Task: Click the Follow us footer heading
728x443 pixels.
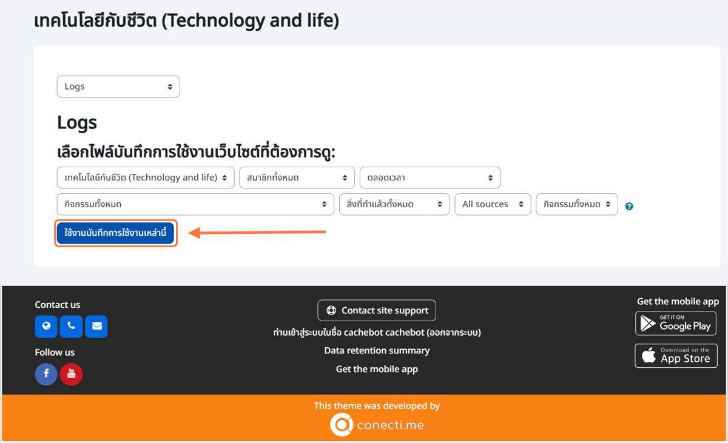Action: (55, 352)
